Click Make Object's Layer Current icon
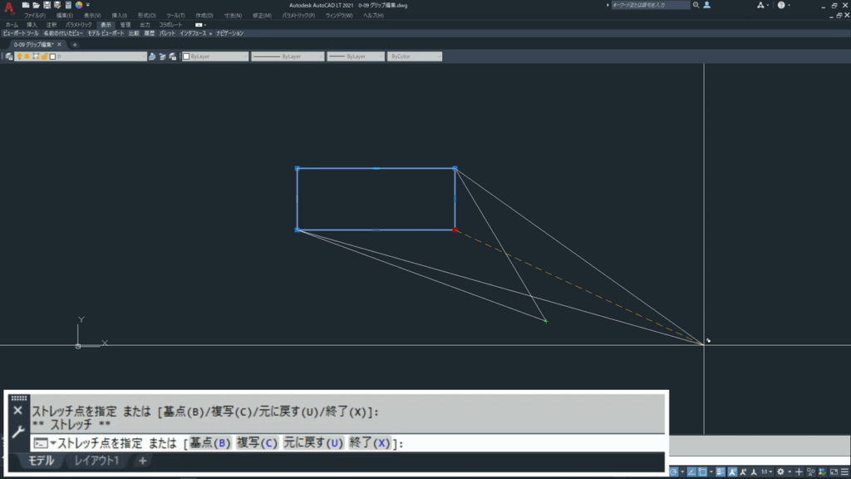The height and width of the screenshot is (479, 851). (x=152, y=57)
